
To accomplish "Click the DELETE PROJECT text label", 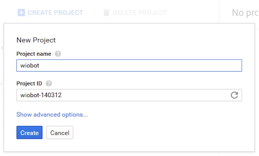I will (140, 13).
